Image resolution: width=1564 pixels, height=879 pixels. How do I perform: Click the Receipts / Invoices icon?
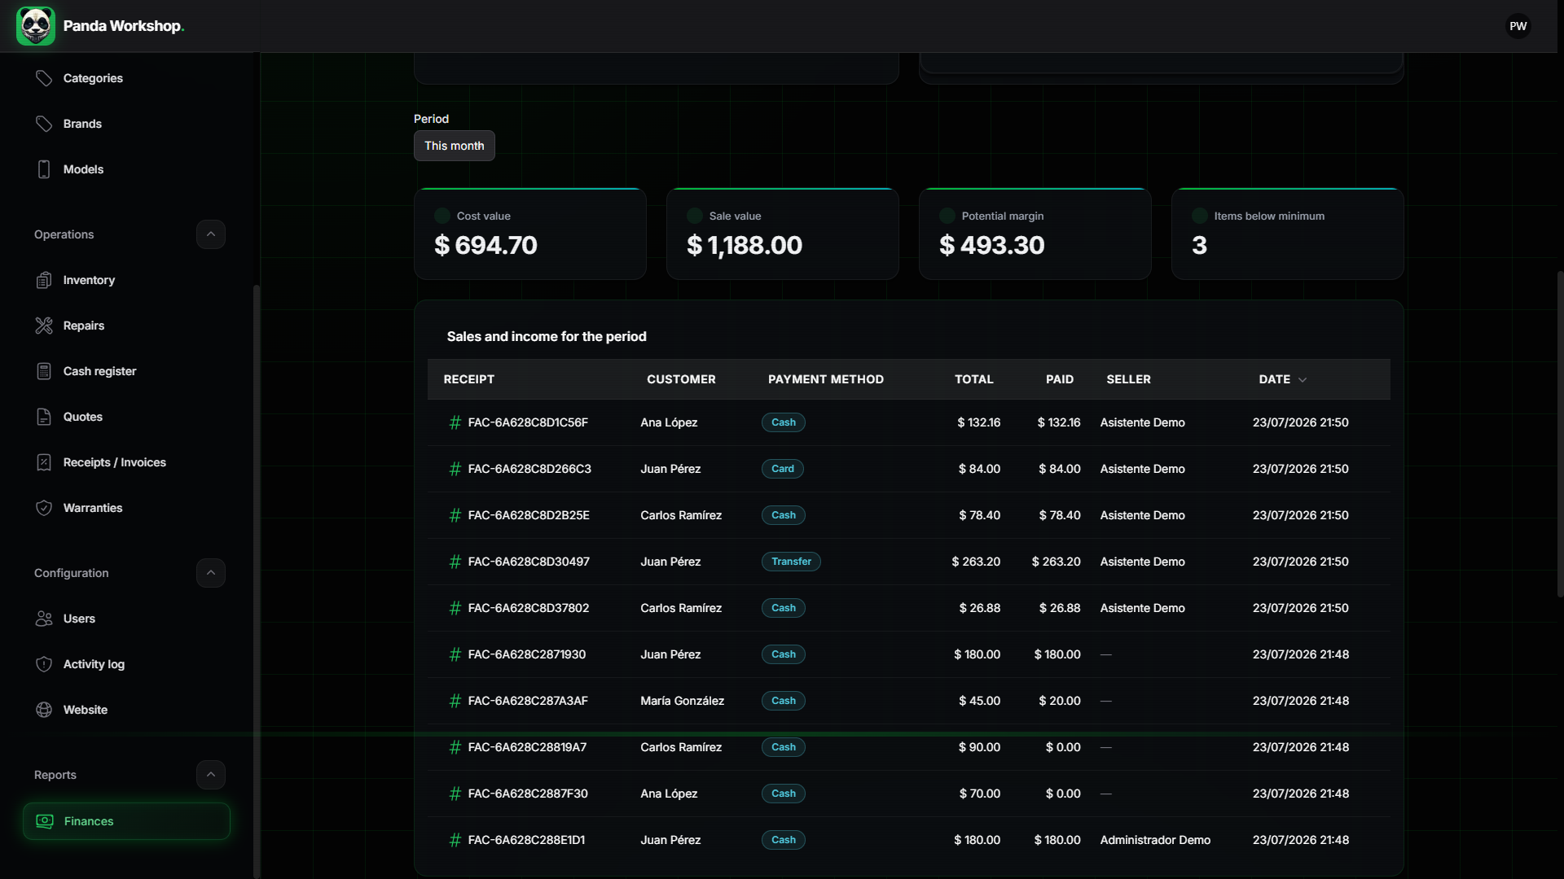44,462
